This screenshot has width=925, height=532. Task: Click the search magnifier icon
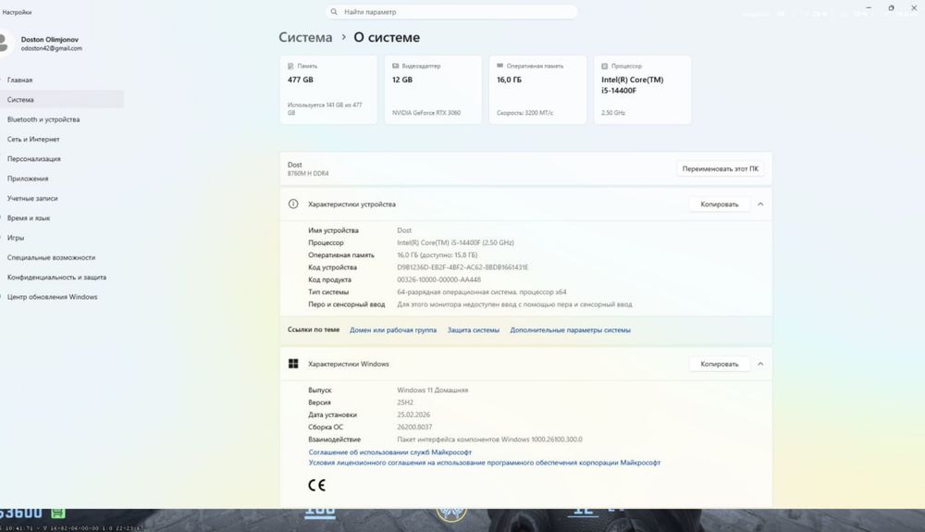click(x=334, y=12)
